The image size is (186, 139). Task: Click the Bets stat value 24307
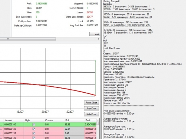[39, 8]
